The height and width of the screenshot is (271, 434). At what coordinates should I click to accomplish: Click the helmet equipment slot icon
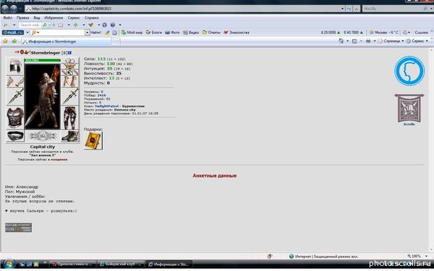[15, 66]
